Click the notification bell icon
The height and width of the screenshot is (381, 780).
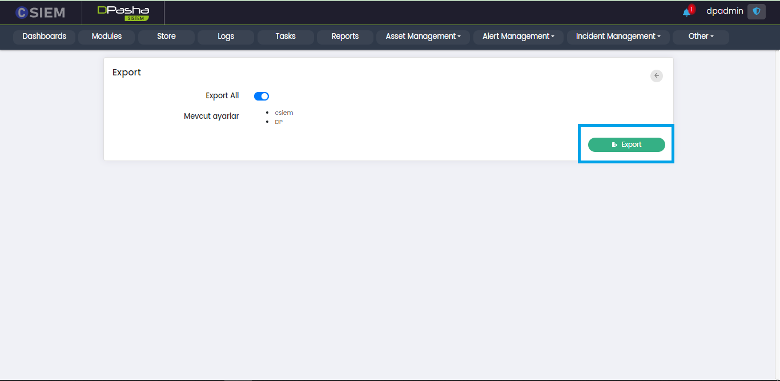coord(687,13)
